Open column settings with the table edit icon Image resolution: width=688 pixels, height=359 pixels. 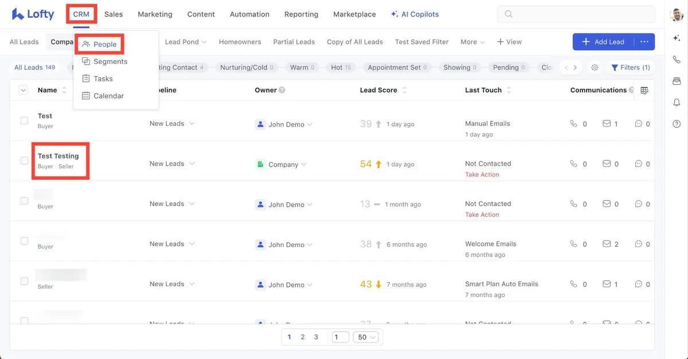tap(644, 90)
